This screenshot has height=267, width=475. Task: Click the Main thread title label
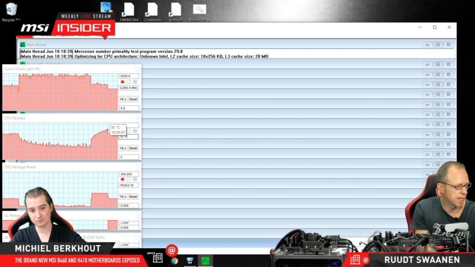[36, 45]
